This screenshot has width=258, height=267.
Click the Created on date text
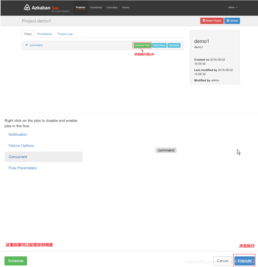tap(210, 62)
